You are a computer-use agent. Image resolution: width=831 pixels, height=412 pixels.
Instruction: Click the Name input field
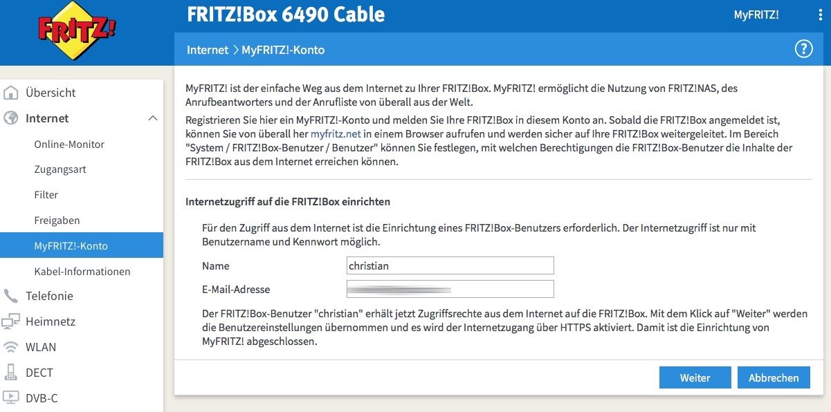[450, 265]
